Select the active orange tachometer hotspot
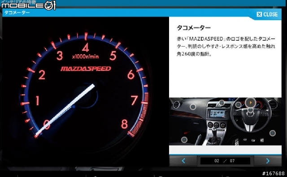 250,103
